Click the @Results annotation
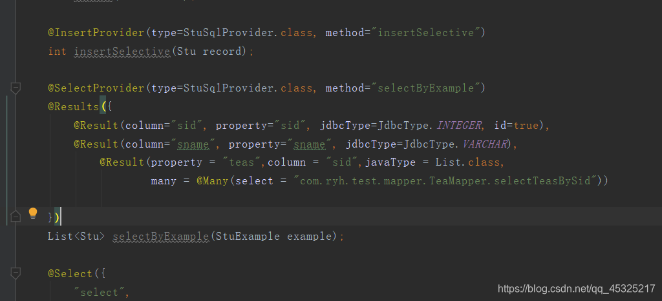Screen dimensions: 662x301 point(74,106)
